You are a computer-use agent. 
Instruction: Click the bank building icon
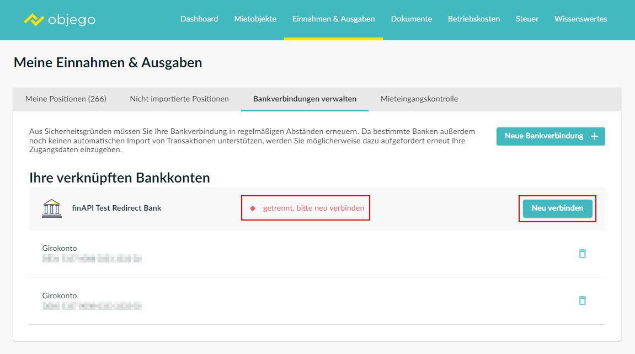tap(52, 208)
